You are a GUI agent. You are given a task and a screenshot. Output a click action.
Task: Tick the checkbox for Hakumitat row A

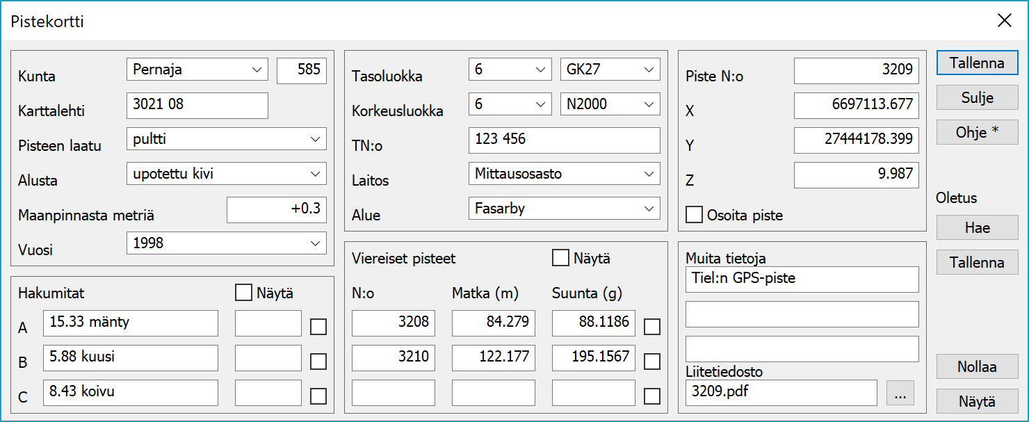(318, 326)
